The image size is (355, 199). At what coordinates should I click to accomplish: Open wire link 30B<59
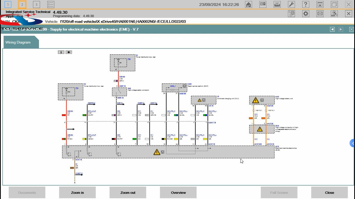[x=122, y=77]
